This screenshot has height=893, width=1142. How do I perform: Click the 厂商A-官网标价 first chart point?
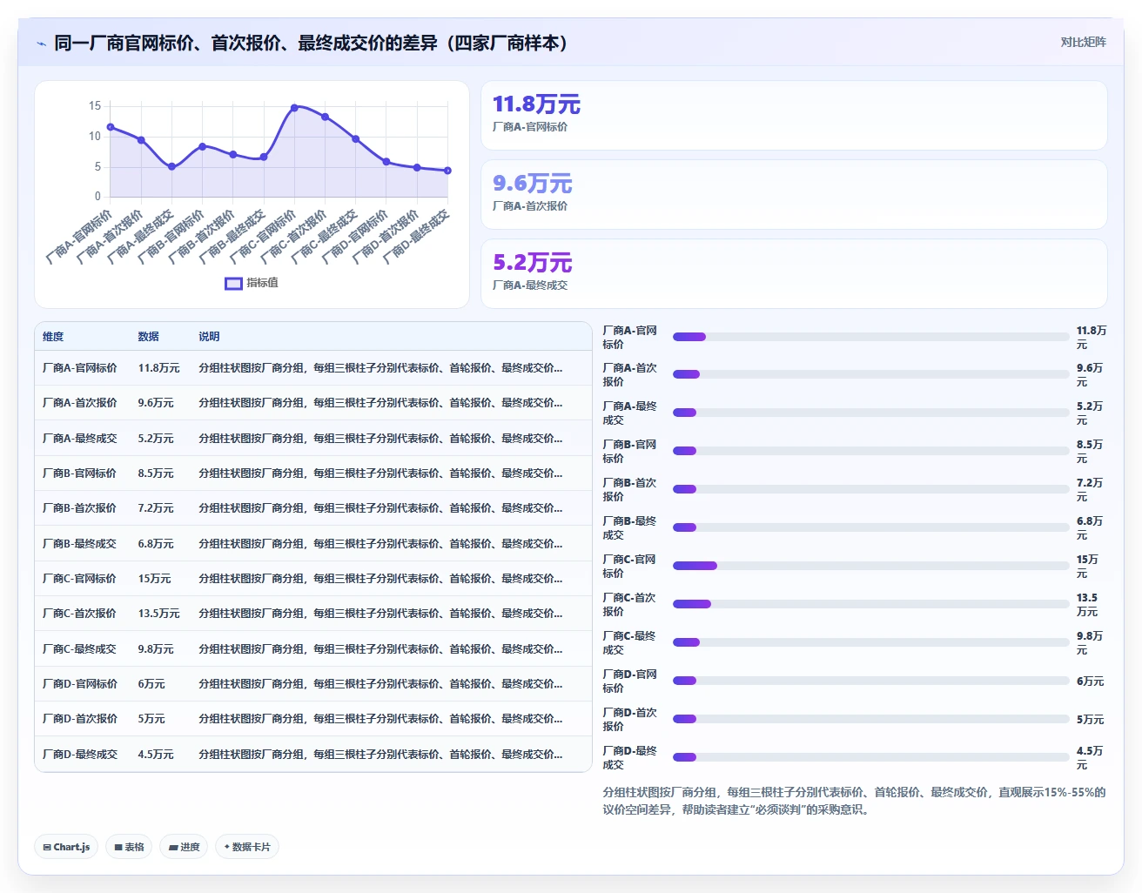point(111,127)
